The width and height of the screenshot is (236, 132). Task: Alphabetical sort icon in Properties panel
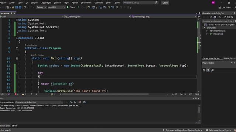point(208,70)
